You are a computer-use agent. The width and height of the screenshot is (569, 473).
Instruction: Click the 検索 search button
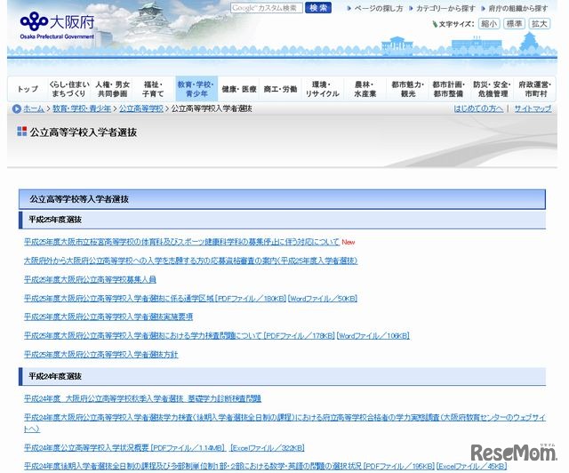coord(318,8)
